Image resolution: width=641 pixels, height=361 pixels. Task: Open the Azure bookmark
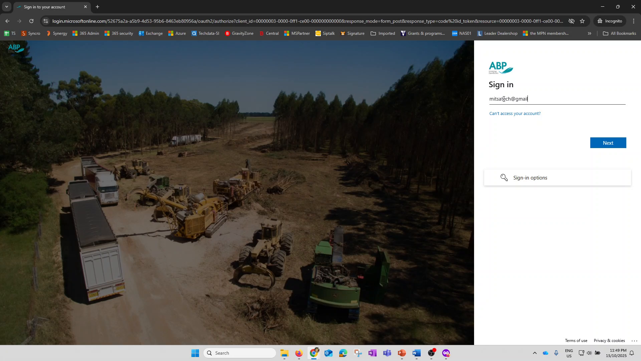tap(177, 33)
